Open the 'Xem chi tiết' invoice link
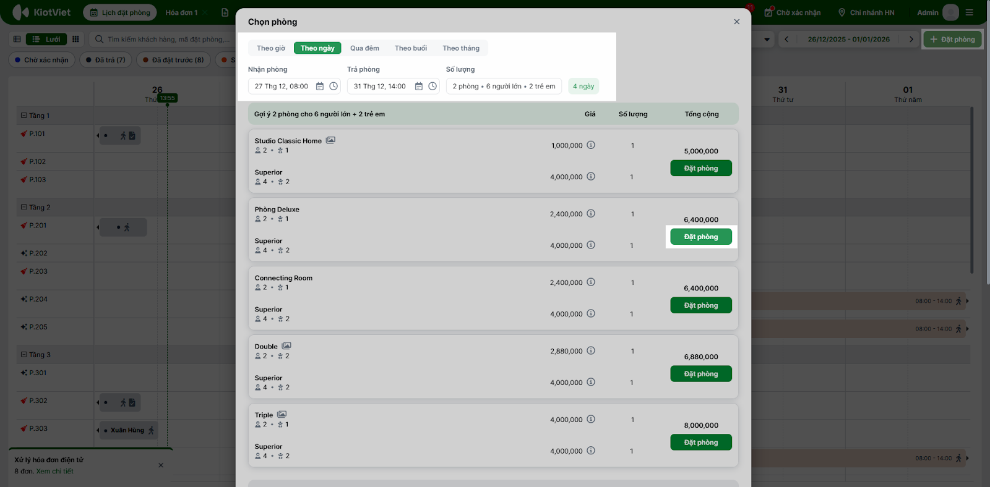The height and width of the screenshot is (487, 990). click(x=54, y=472)
